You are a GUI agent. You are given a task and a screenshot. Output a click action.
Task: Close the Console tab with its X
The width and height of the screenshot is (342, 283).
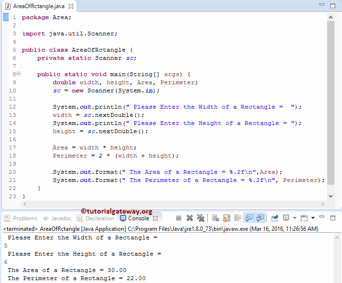pyautogui.click(x=155, y=218)
